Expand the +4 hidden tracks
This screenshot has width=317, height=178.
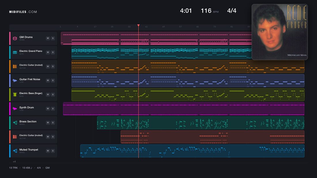[x=14, y=161]
